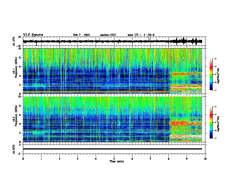231x178 pixels.
Task: Click the 8 kHz tick of ch.1 spectrogram
Action: (x=20, y=58)
